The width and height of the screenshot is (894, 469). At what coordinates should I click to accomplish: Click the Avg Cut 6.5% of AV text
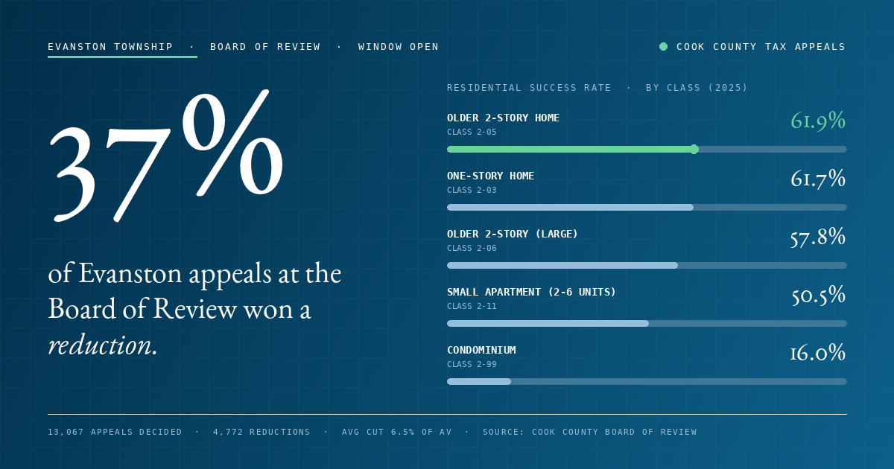click(x=396, y=432)
